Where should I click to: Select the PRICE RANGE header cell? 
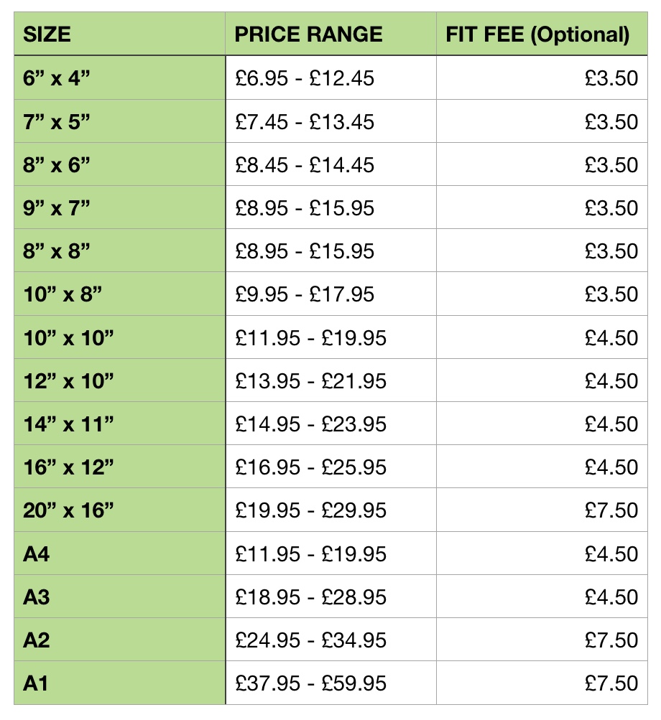331,34
